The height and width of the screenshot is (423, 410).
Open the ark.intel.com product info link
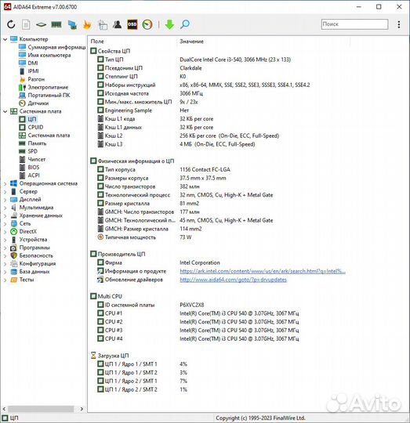click(x=263, y=271)
